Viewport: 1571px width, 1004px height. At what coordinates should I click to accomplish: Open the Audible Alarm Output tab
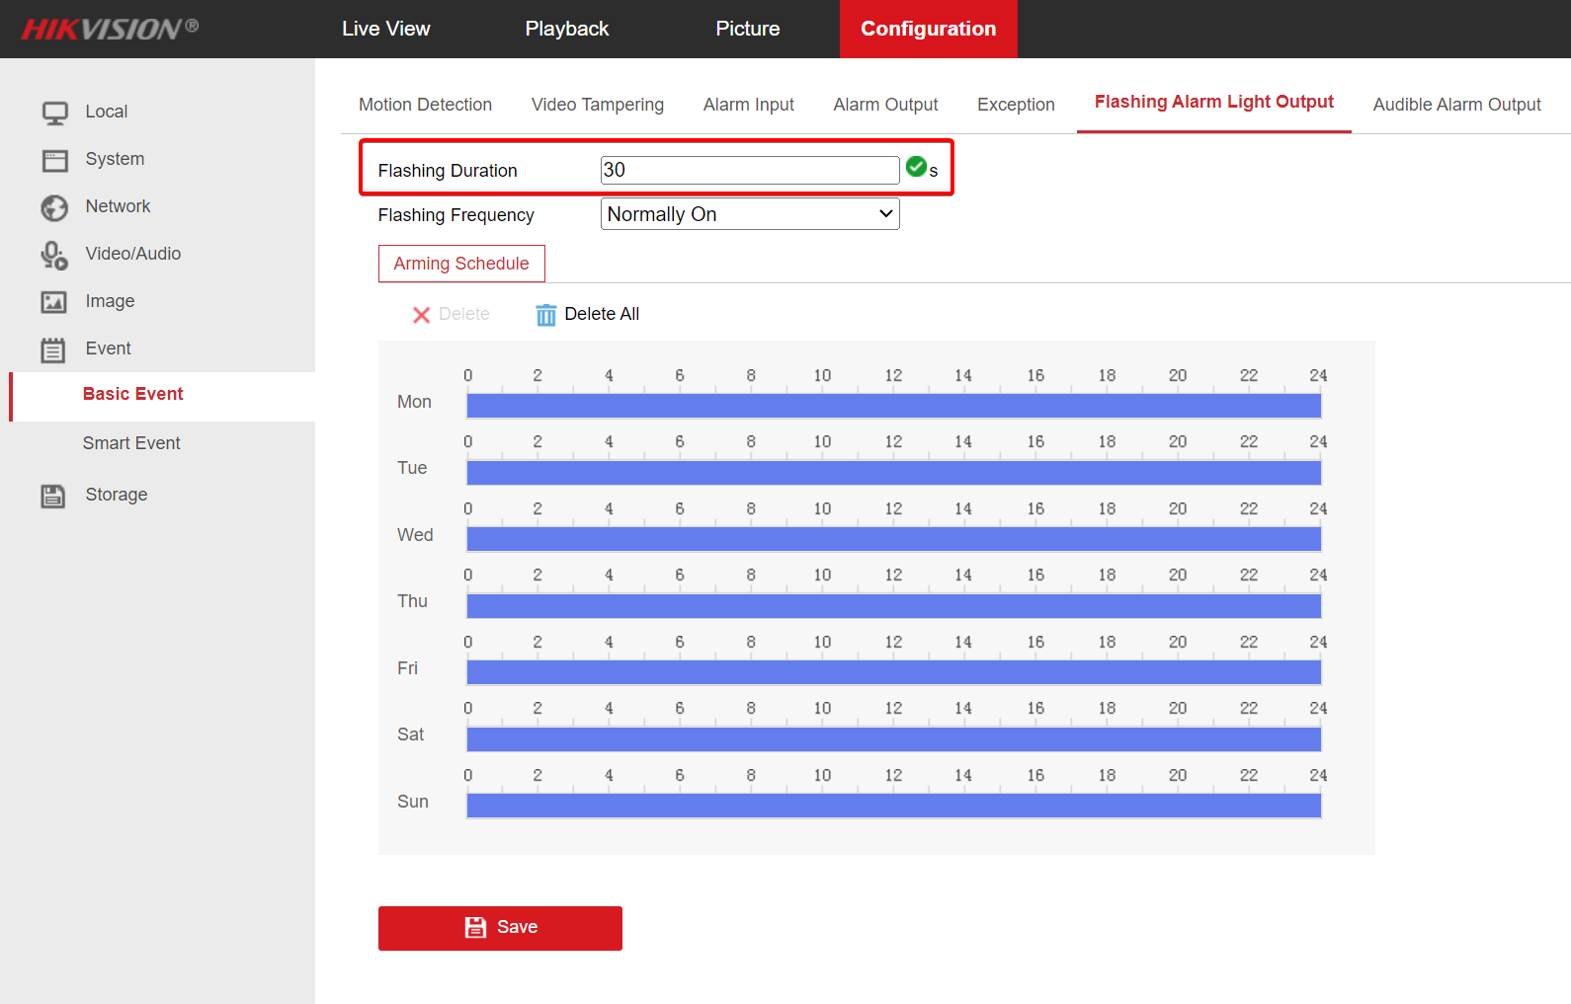pyautogui.click(x=1456, y=105)
